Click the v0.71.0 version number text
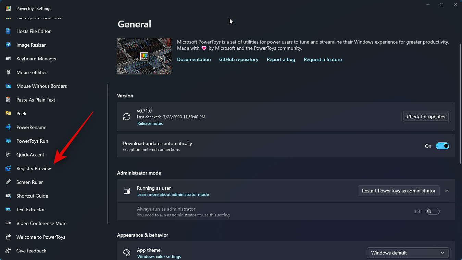Screen dimensions: 462x260 pos(144,111)
